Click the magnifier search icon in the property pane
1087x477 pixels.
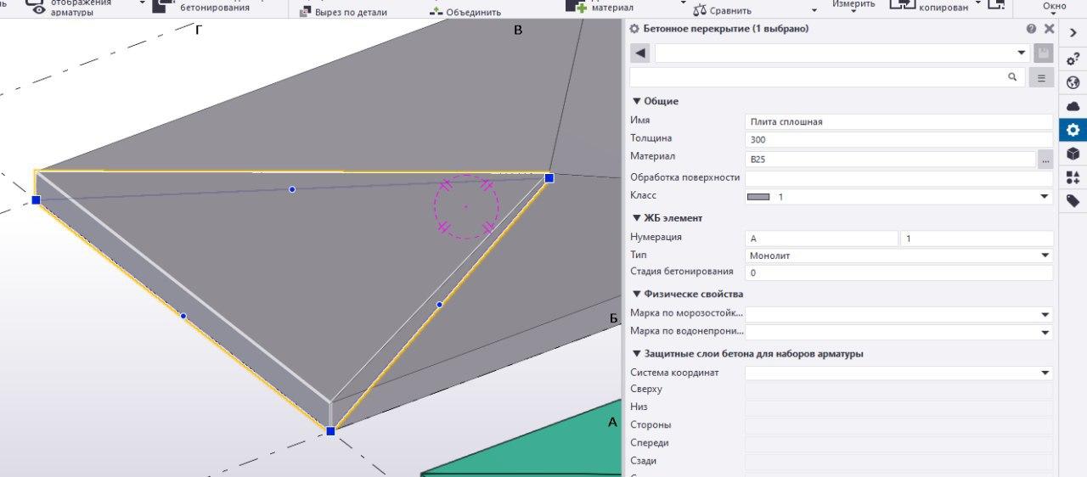point(1012,77)
